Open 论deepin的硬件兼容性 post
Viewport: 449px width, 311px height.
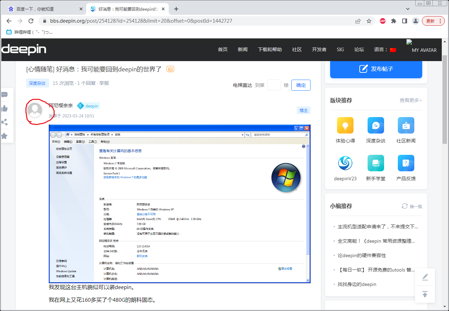point(362,255)
